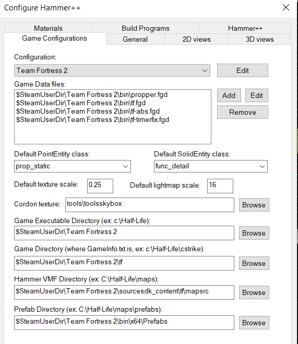Browse for the Hammer VMF Directory
The image size is (298, 344).
(254, 292)
